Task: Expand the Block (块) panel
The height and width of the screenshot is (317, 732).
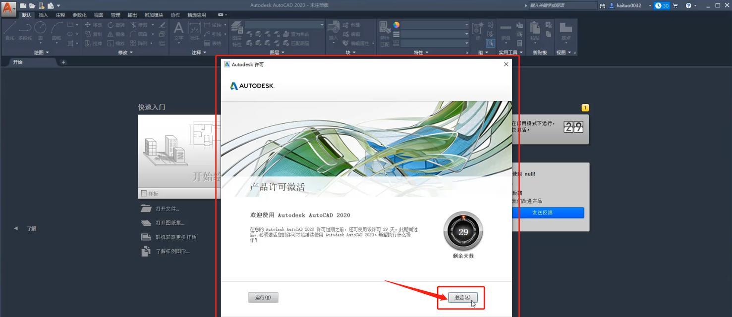Action: 350,53
